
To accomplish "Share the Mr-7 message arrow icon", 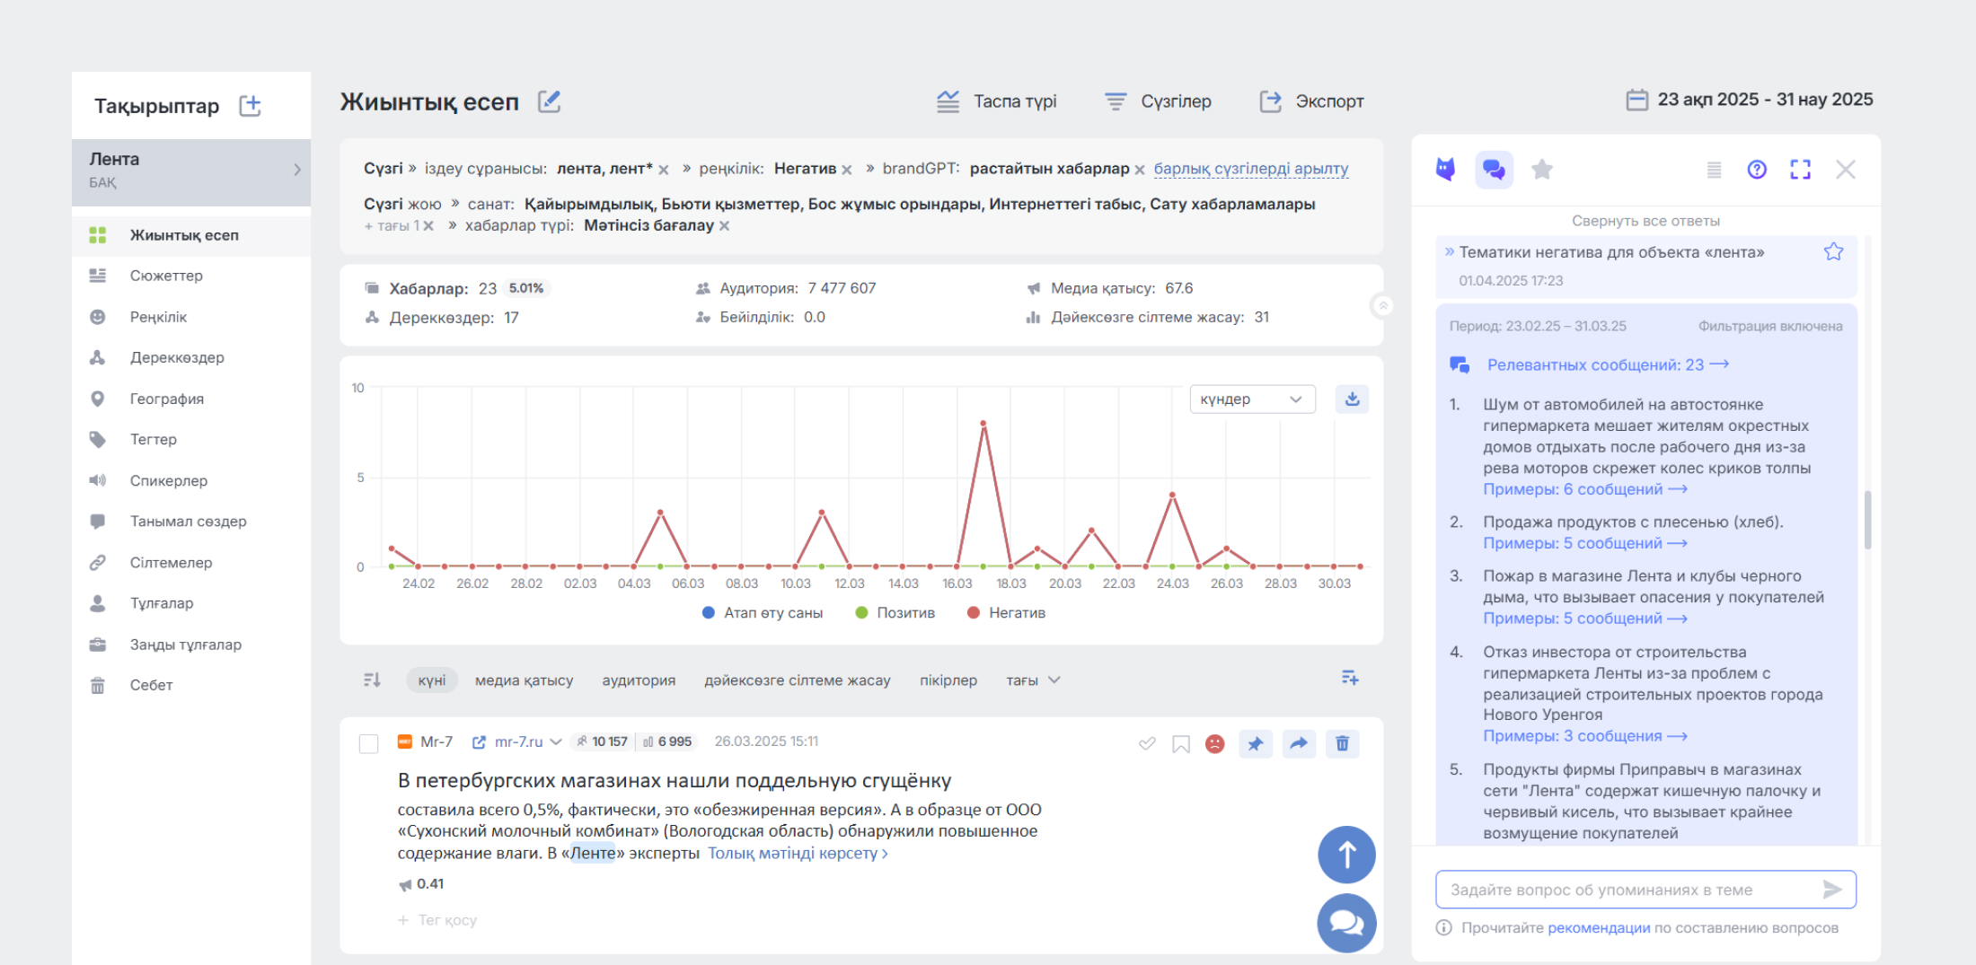I will 1299,743.
